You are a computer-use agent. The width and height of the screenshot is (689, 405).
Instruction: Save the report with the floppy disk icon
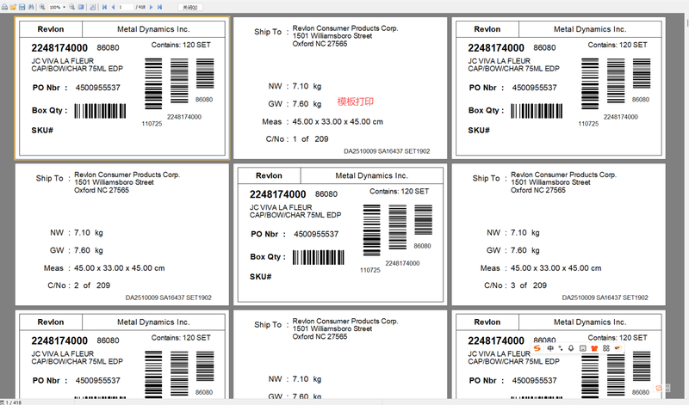pos(22,7)
